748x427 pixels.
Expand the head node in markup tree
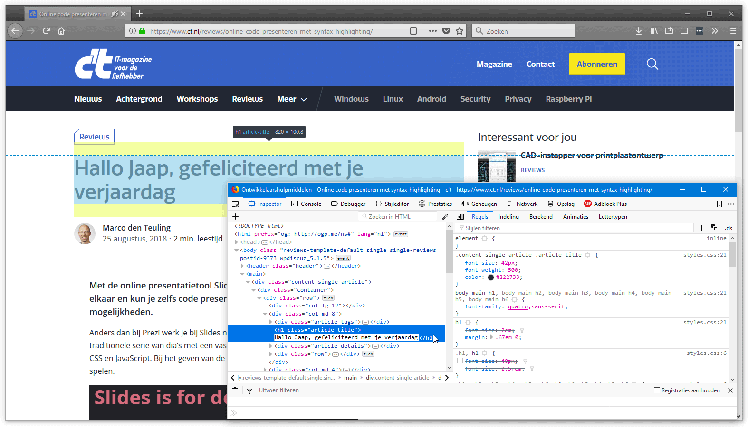coord(237,242)
